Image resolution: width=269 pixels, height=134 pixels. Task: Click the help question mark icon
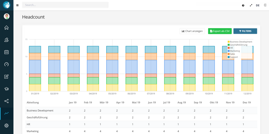pyautogui.click(x=243, y=5)
